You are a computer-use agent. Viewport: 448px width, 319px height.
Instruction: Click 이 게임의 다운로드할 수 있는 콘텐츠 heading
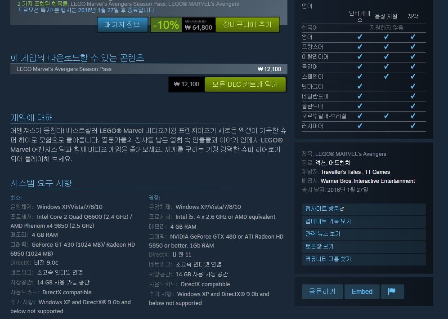(77, 58)
